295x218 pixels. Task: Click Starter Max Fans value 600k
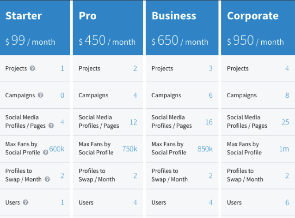(x=57, y=149)
